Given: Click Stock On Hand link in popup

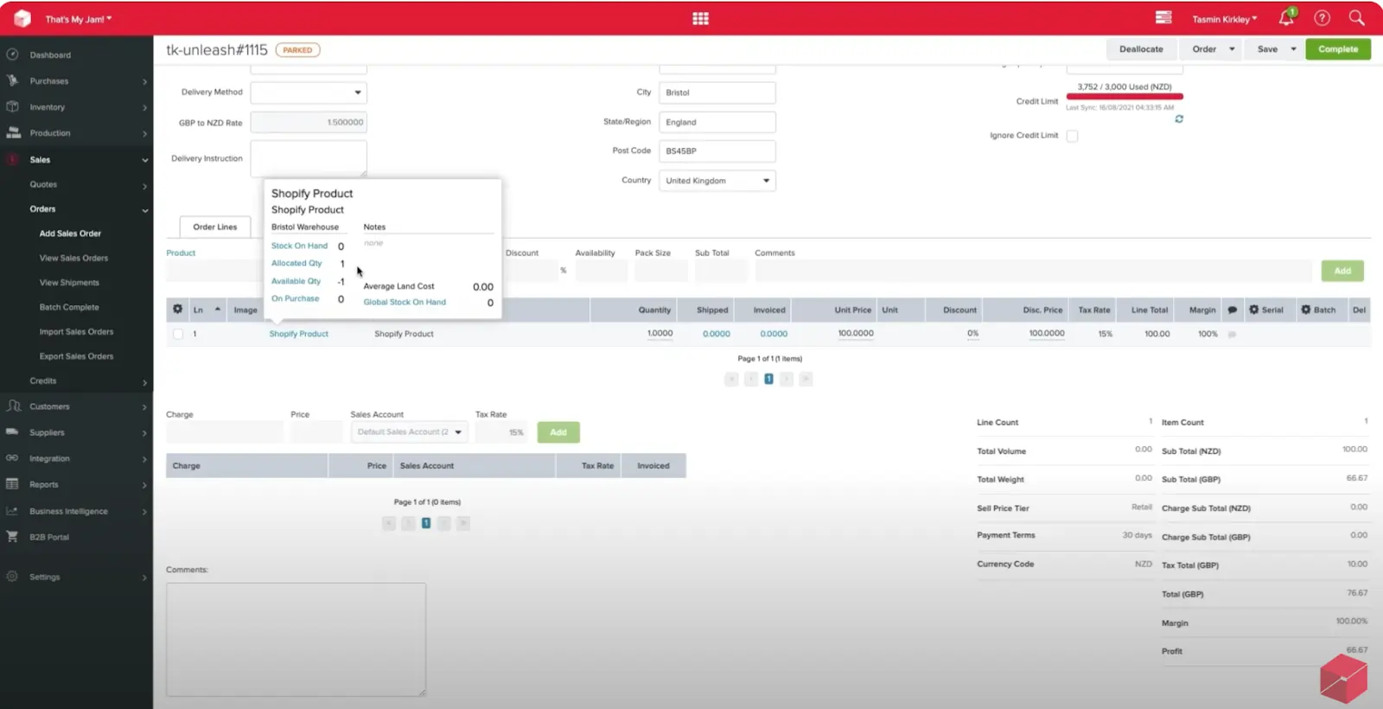Looking at the screenshot, I should point(299,246).
